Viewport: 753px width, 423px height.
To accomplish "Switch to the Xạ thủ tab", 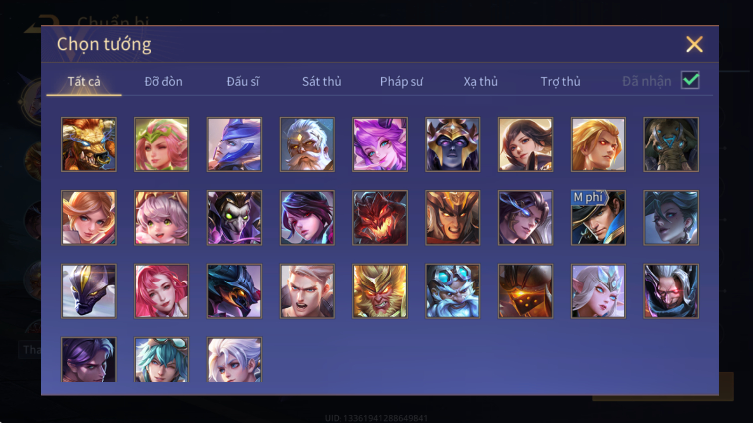I will coord(481,81).
